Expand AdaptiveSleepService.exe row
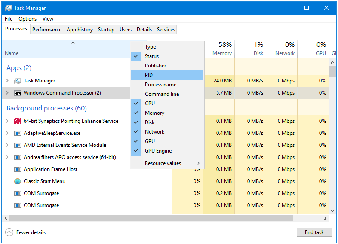 click(x=7, y=133)
